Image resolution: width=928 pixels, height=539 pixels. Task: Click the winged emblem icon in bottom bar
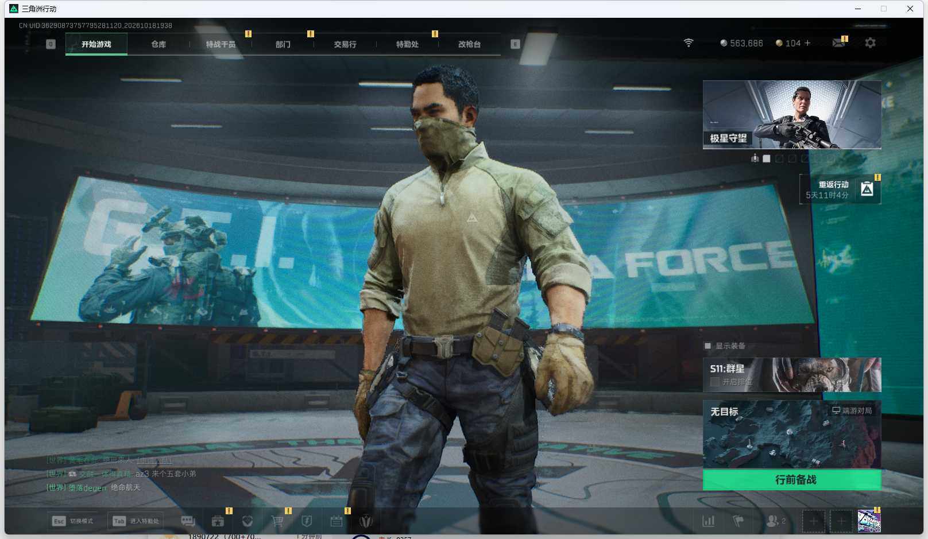coord(366,521)
